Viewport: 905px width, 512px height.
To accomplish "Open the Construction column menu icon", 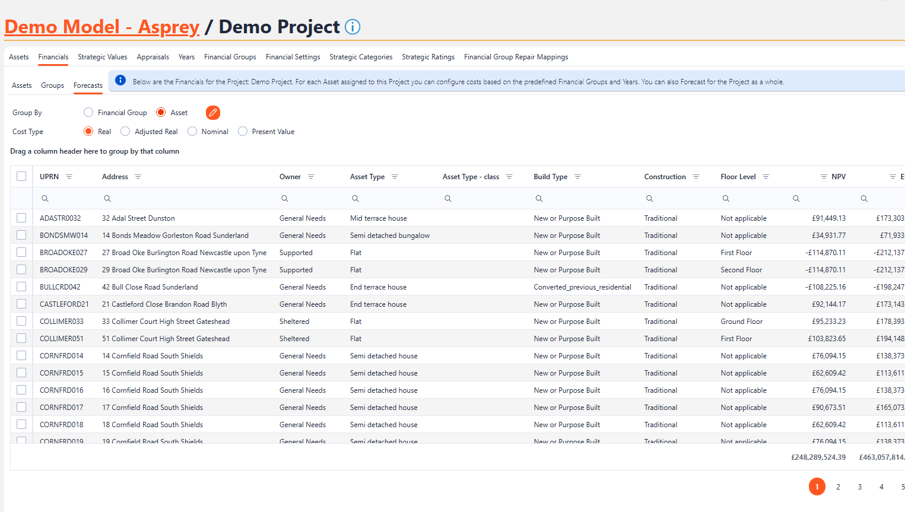I will (x=696, y=177).
